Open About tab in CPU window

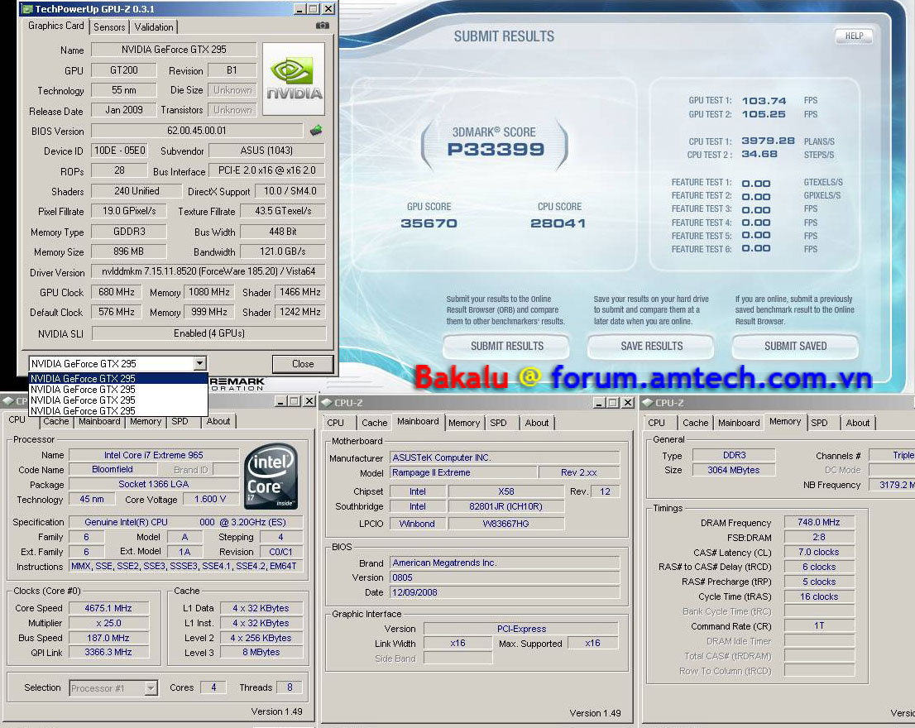point(218,421)
